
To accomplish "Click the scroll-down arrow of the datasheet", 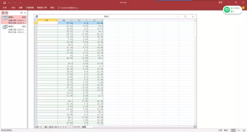I will point(195,124).
